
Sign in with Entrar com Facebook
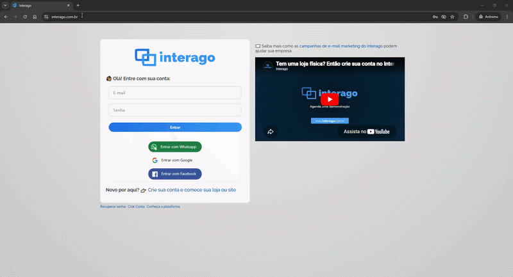[x=175, y=174]
